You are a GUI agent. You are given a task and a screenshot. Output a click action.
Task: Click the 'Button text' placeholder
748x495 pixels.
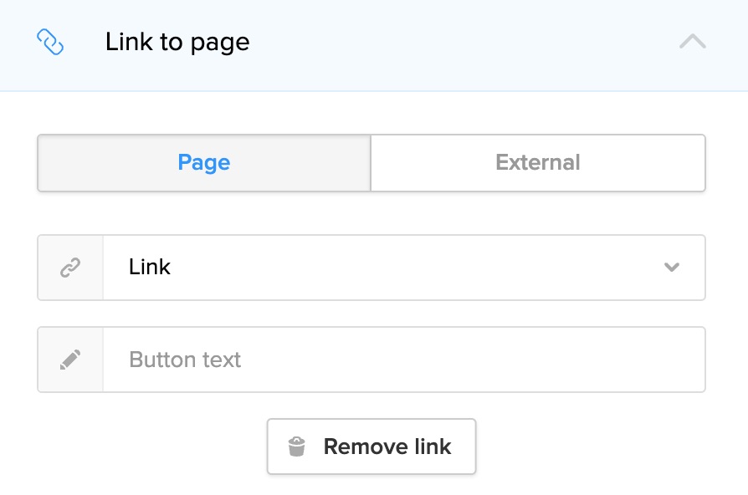click(185, 360)
